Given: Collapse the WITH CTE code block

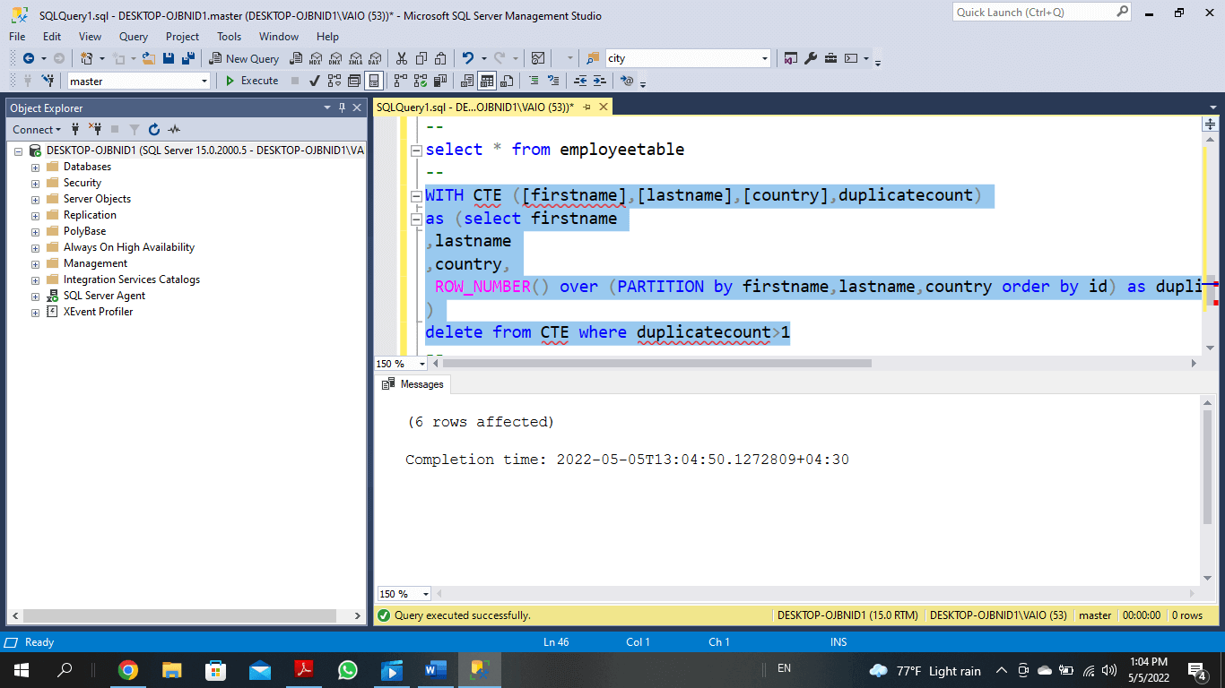Looking at the screenshot, I should click(415, 196).
